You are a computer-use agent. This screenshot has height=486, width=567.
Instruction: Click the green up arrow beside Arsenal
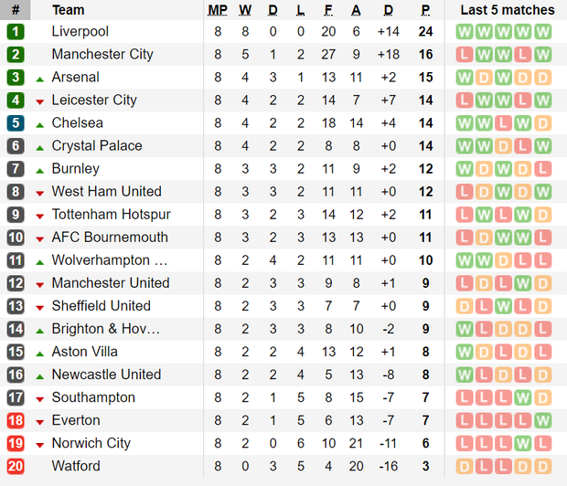pos(40,79)
